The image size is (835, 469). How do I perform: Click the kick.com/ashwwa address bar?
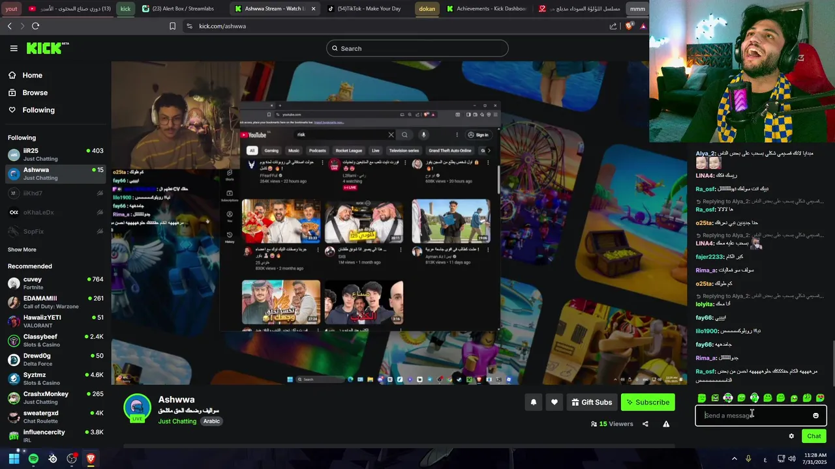pyautogui.click(x=398, y=26)
